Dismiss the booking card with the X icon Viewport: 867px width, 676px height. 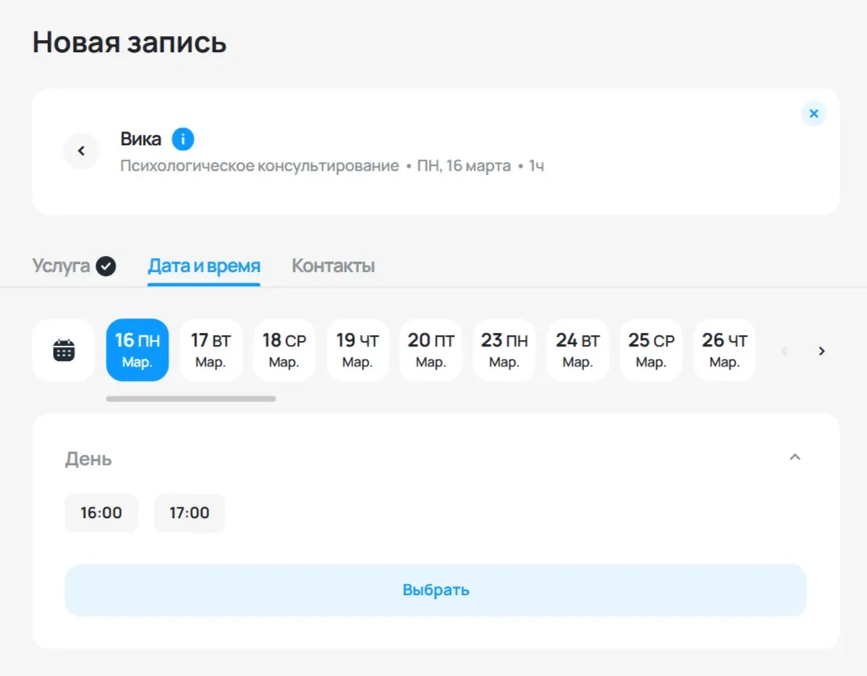click(x=813, y=113)
